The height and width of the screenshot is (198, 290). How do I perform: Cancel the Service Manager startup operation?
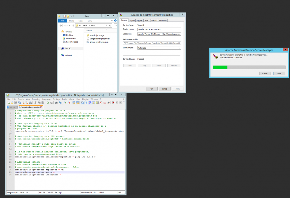[x=265, y=73]
